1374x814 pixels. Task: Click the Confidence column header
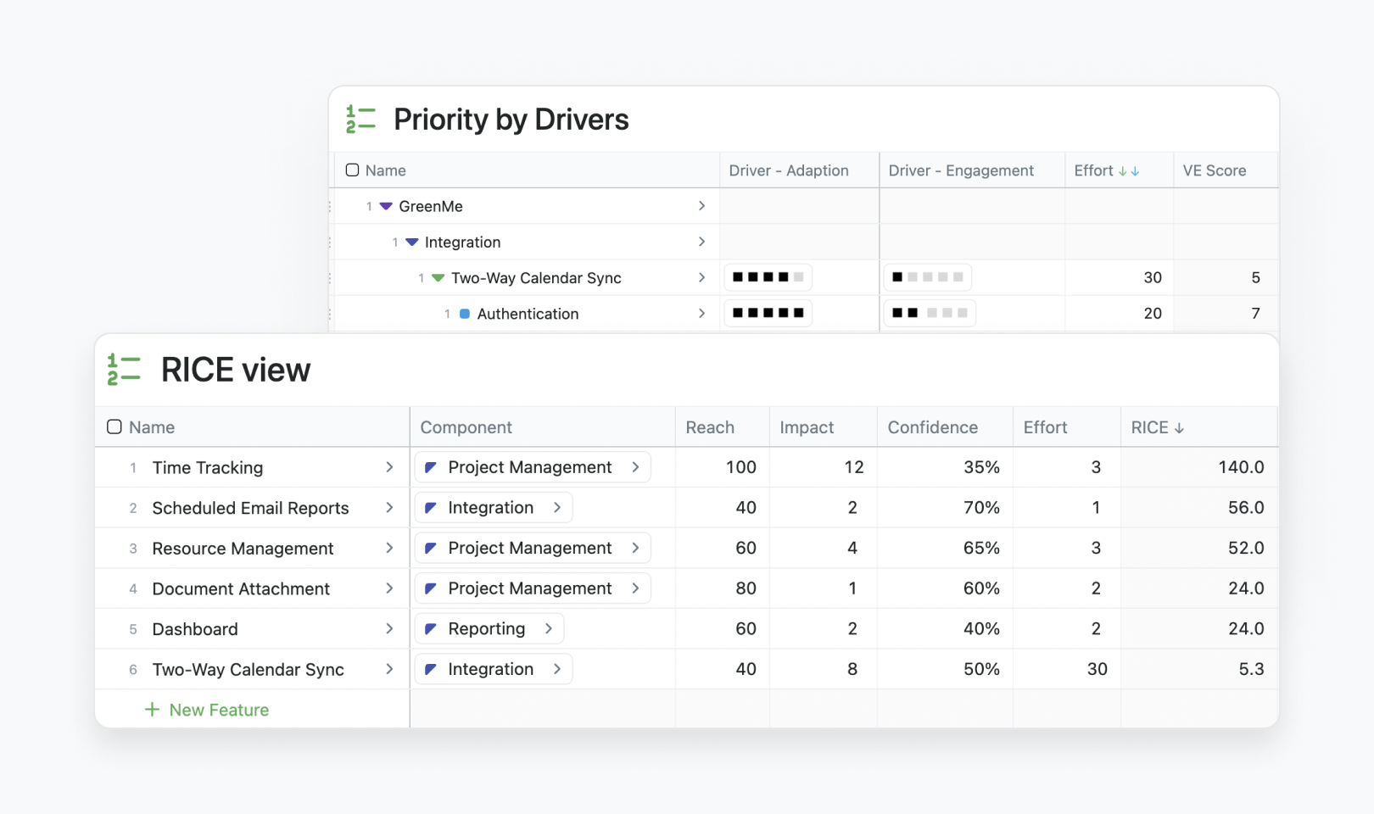click(x=932, y=427)
